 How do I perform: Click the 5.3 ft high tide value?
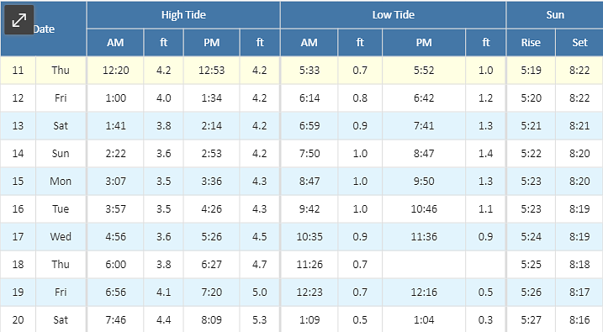(x=260, y=319)
